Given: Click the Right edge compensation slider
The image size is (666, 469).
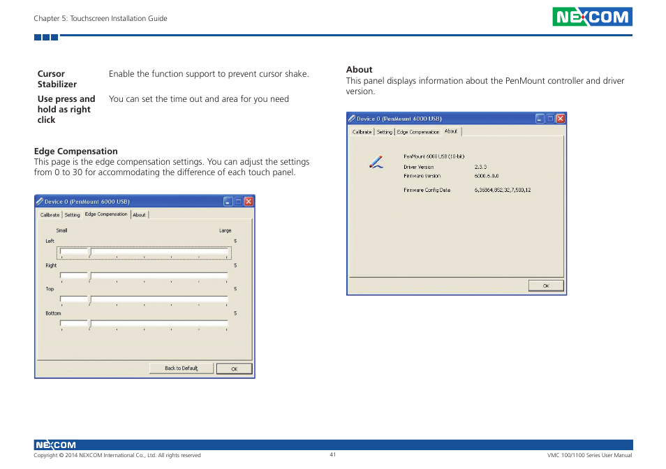Looking at the screenshot, I should [x=89, y=276].
